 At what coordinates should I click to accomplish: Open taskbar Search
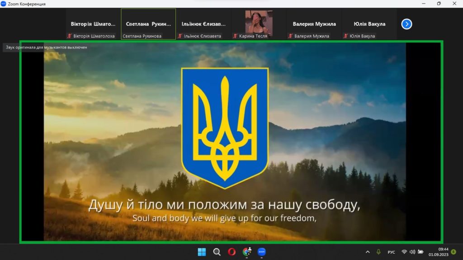coord(217,252)
